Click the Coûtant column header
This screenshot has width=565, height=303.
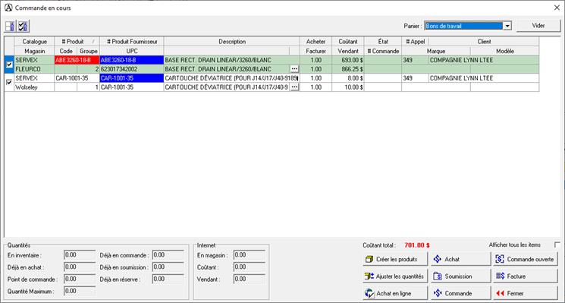point(348,42)
